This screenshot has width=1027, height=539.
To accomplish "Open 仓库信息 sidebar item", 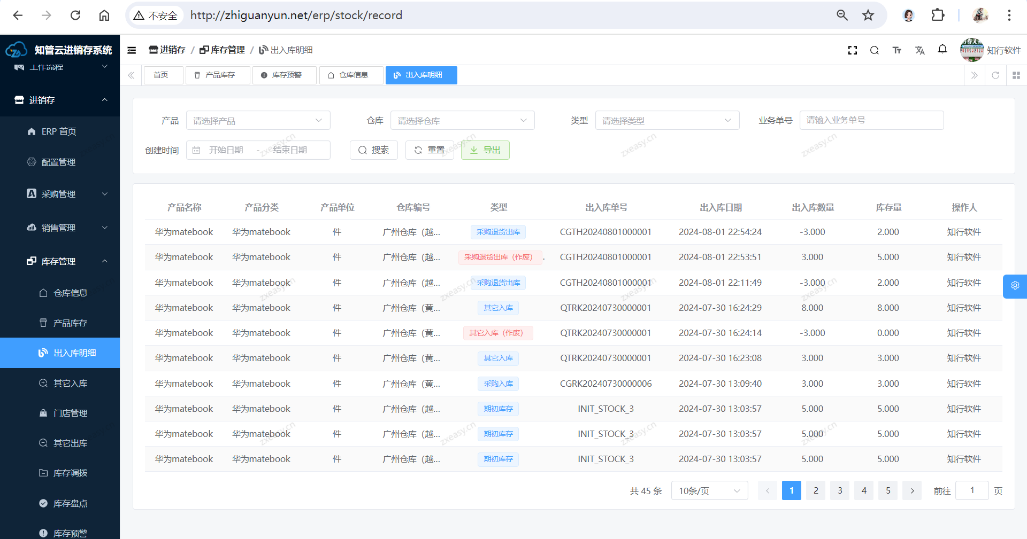I will (x=60, y=293).
